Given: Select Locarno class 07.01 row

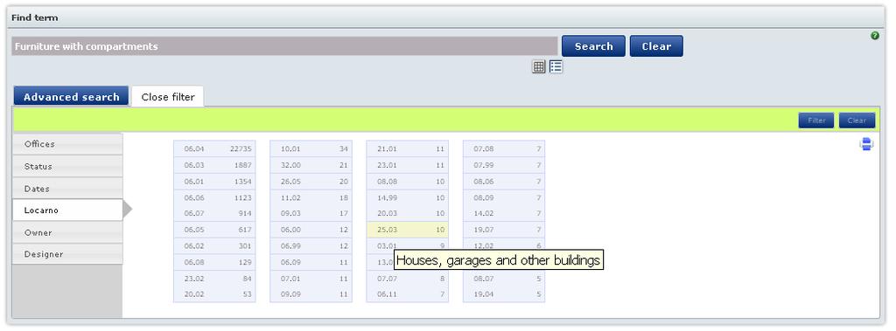Looking at the screenshot, I should (311, 279).
